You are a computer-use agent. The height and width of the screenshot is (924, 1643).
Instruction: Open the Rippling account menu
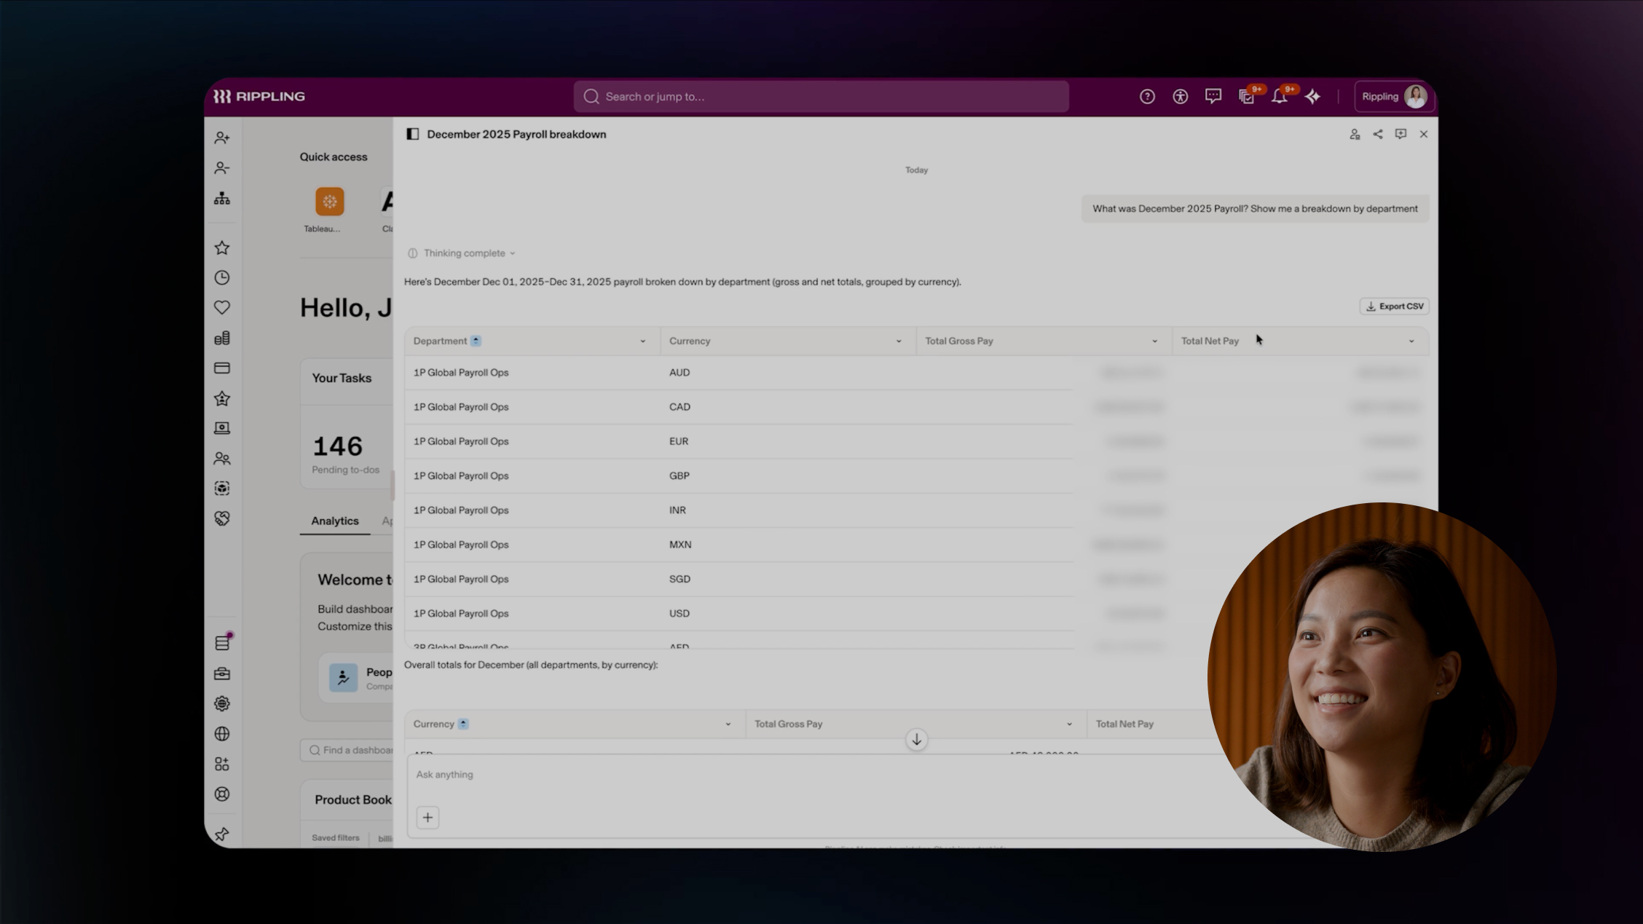[x=1394, y=97]
